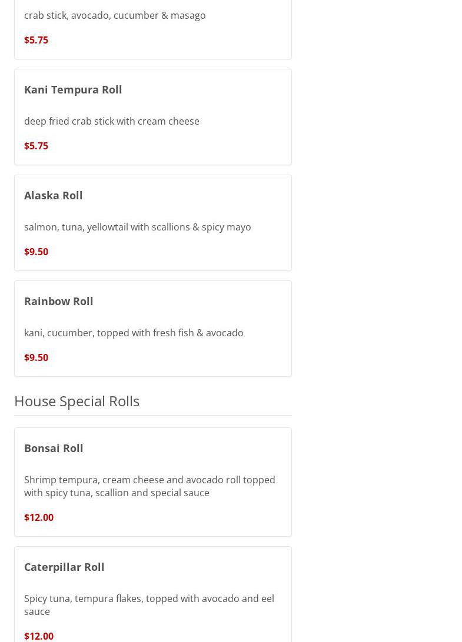Image resolution: width=462 pixels, height=642 pixels.
Task: Click the salmon, tuna, yellowtail description
Action: point(138,227)
